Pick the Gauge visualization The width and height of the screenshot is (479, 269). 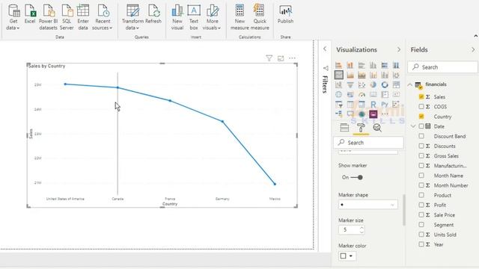(x=361, y=95)
